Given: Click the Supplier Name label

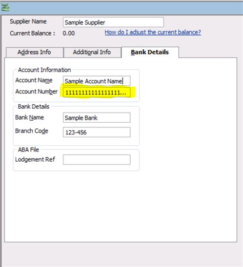Looking at the screenshot, I should click(28, 22).
